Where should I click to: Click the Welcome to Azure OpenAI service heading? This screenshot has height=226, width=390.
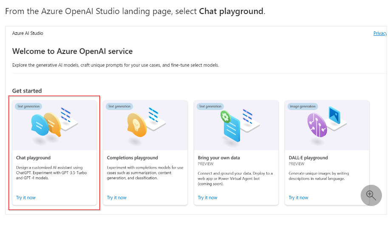coord(72,51)
